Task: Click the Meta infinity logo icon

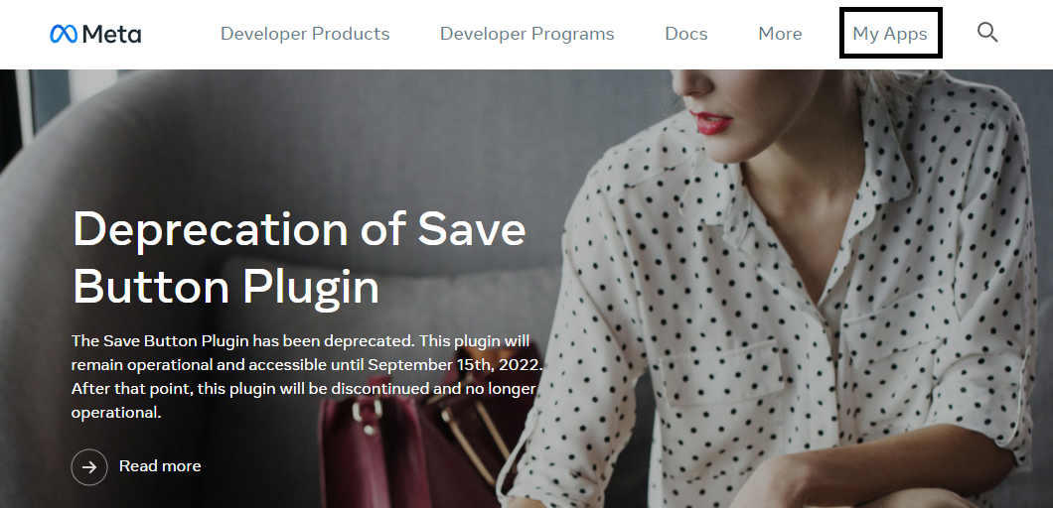Action: [64, 34]
